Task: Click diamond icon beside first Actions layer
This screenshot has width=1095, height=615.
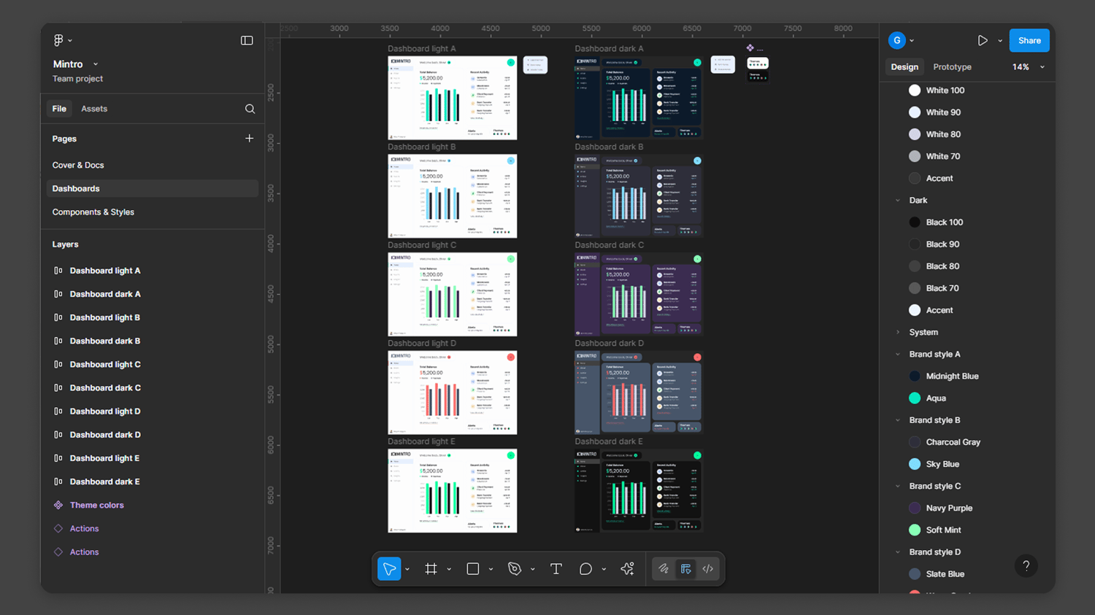Action: click(58, 528)
